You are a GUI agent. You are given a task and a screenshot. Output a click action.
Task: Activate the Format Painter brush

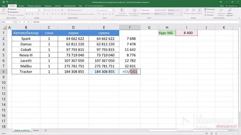15,15
